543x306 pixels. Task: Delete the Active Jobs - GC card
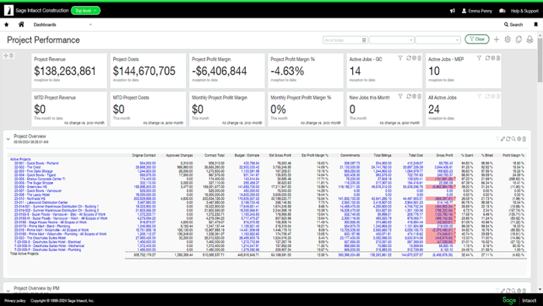pos(419,58)
